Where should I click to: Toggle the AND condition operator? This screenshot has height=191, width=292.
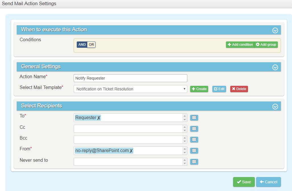pos(82,45)
